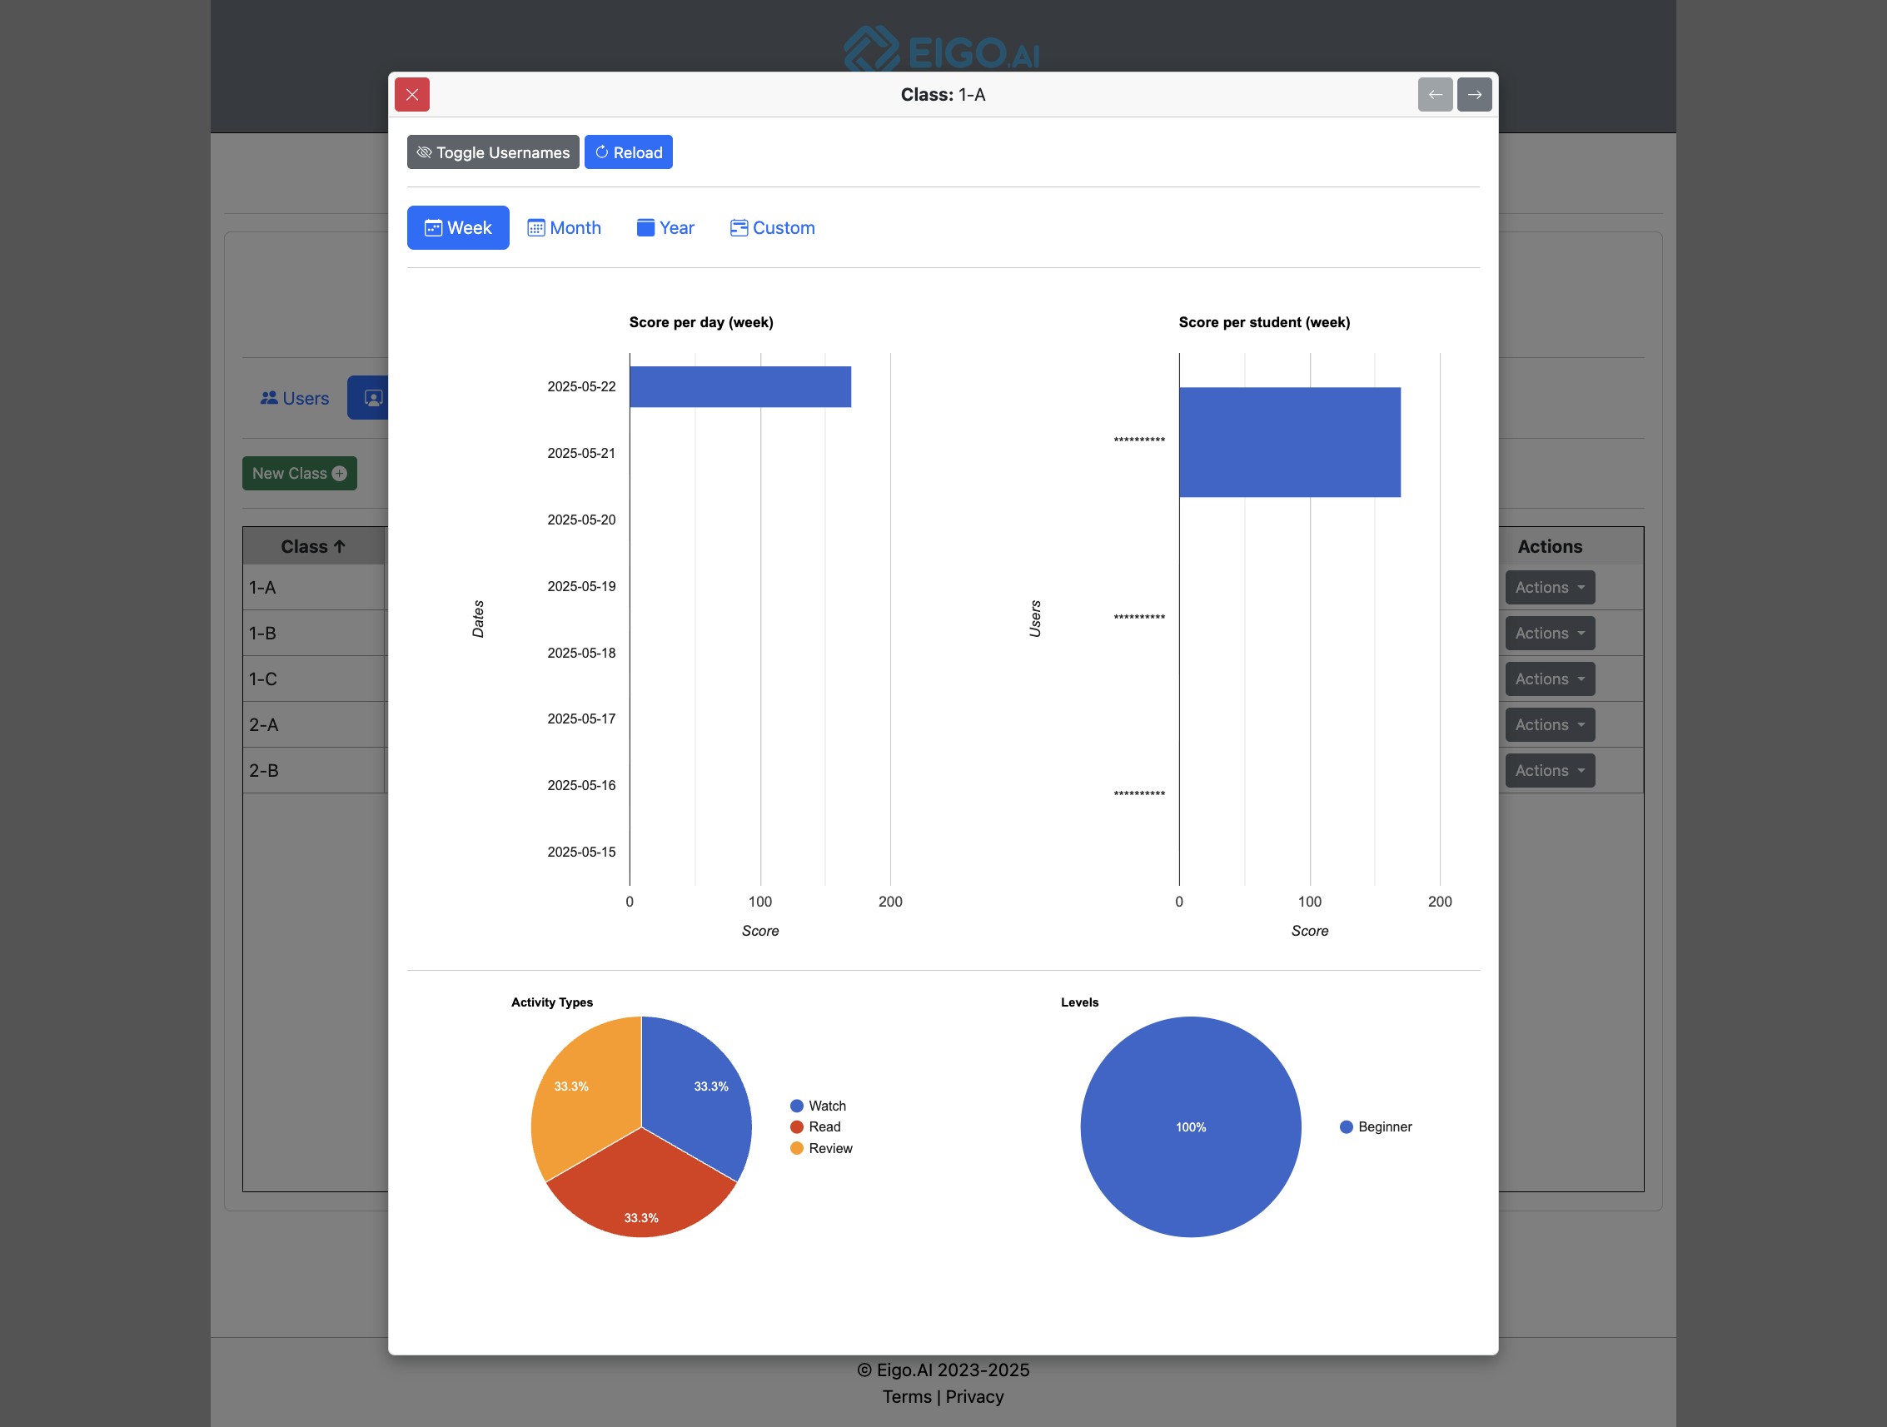Click the Read legend color dot
The image size is (1887, 1427).
(797, 1127)
